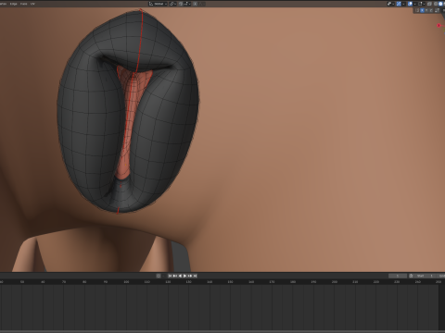
Task: Toggle X-ray view
Action: point(429,4)
